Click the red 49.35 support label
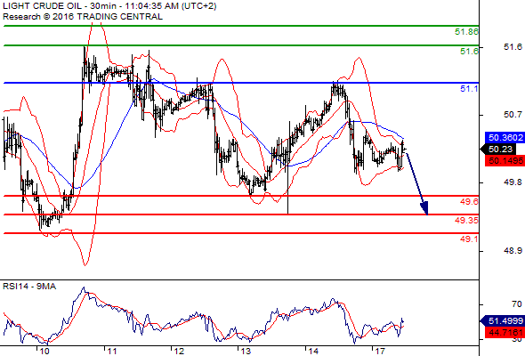 pos(466,221)
